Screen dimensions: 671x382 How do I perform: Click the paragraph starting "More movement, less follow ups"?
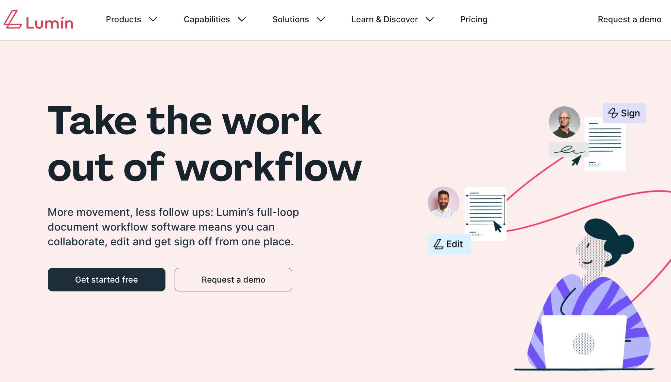173,227
